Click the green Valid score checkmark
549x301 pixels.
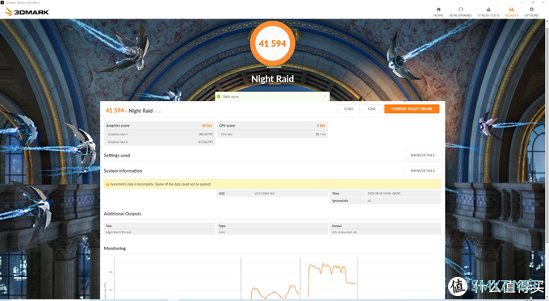point(219,97)
